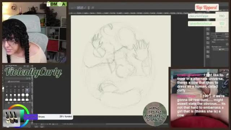Click the ViolentlyCurly logo
This screenshot has height=130, width=231.
coord(33,72)
